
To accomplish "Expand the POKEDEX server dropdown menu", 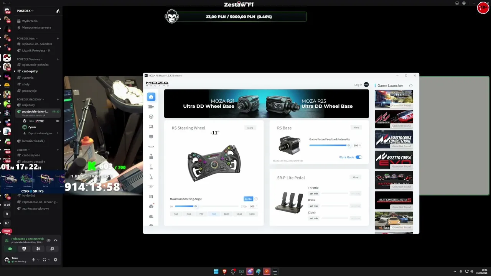I will click(25, 11).
